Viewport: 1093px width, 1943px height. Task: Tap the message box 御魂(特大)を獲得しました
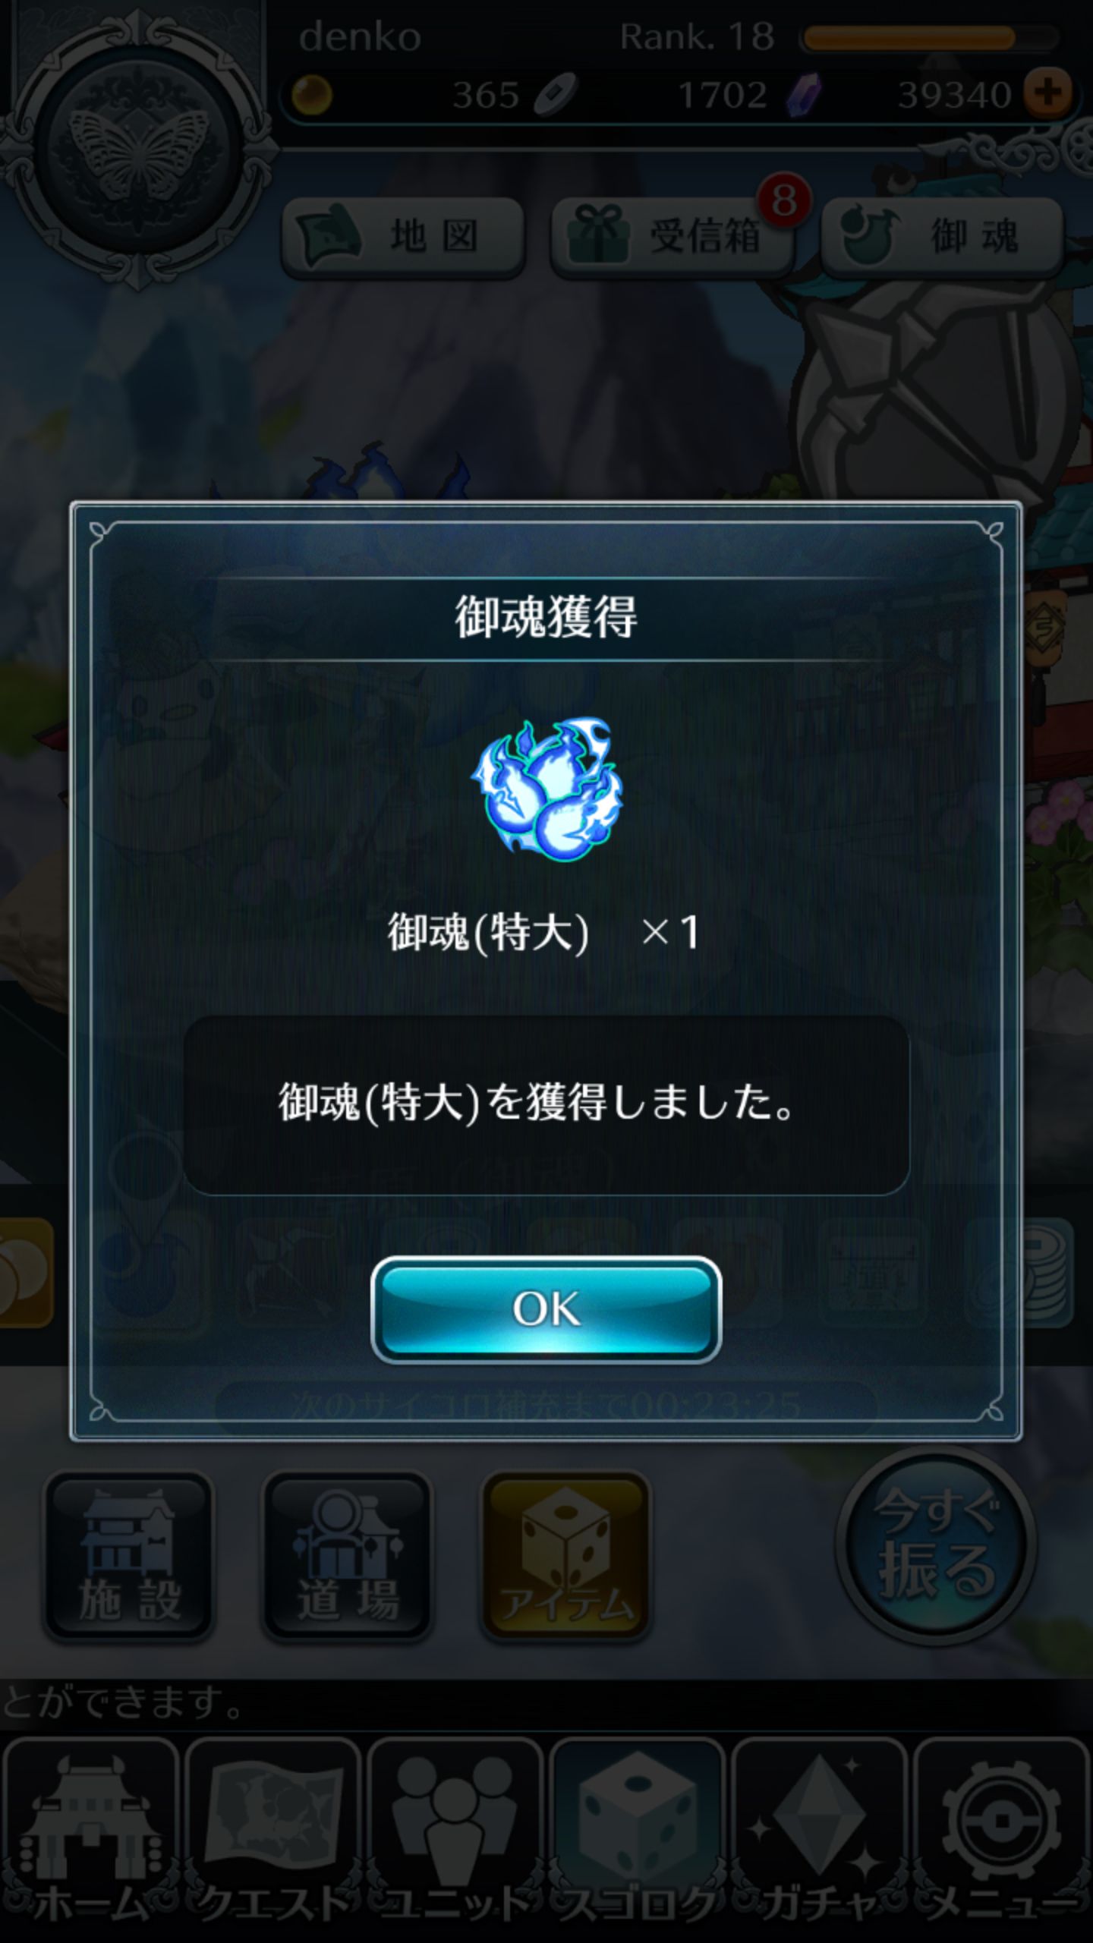click(x=546, y=1104)
